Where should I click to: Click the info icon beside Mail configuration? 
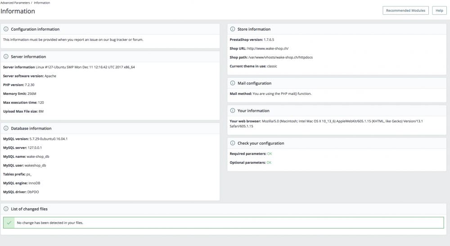click(x=233, y=83)
